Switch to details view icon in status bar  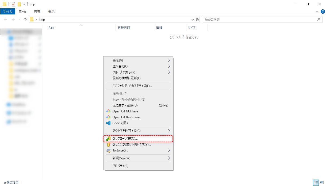(x=316, y=183)
